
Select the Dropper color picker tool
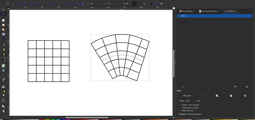coord(3,75)
